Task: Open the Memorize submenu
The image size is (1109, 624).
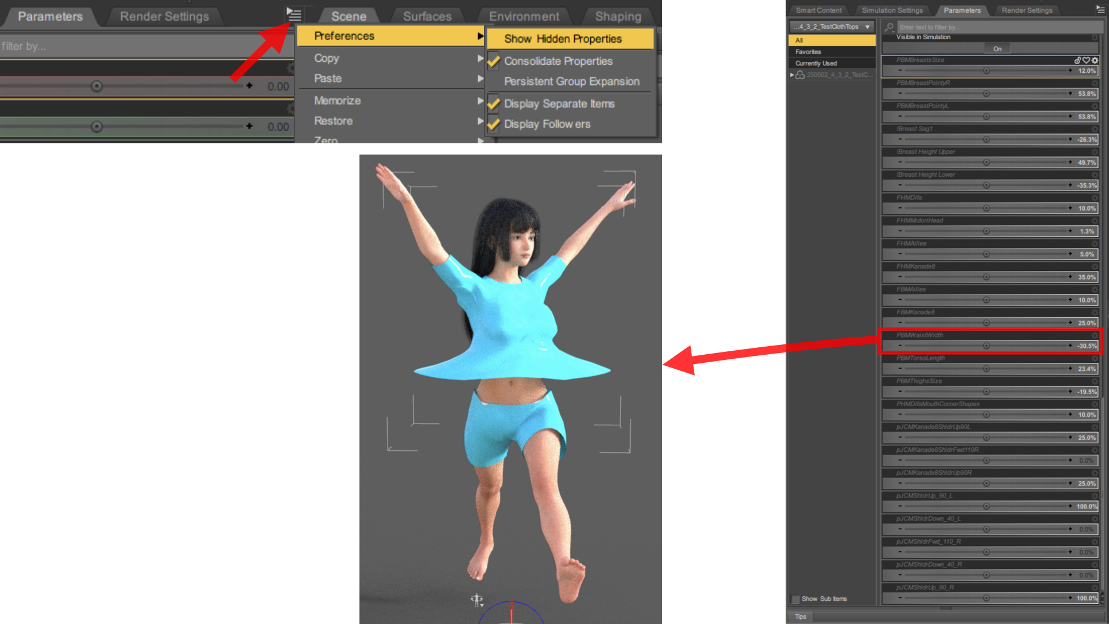Action: [391, 101]
